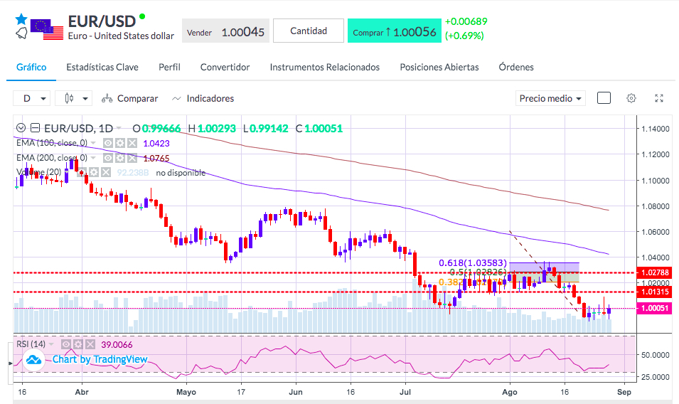Open Instrumentos Relacionados tab
This screenshot has height=404, width=679.
click(325, 67)
